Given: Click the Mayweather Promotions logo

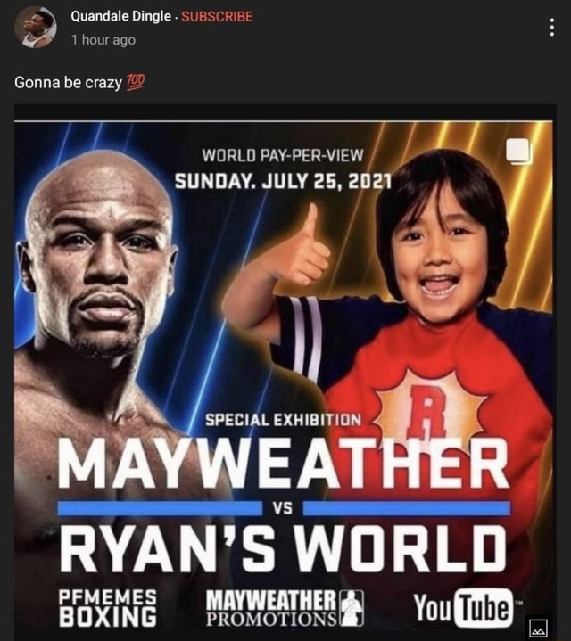Looking at the screenshot, I should 285,608.
